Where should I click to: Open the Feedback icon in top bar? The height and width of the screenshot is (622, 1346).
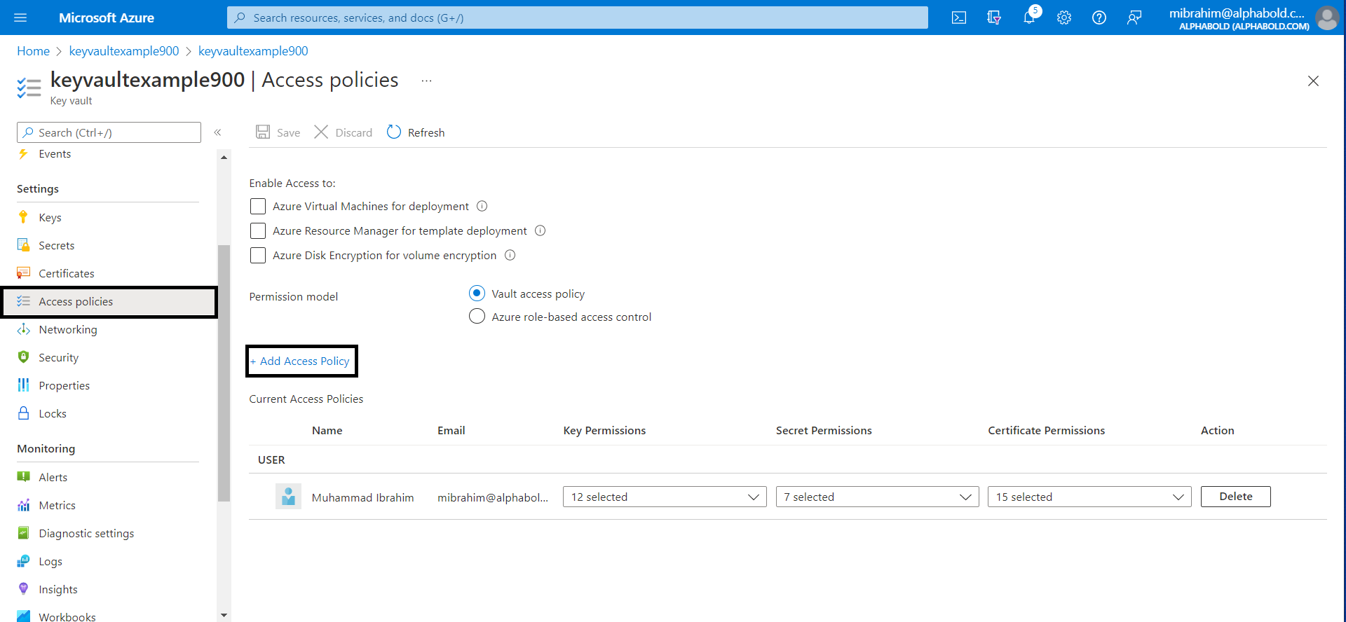pos(1134,18)
